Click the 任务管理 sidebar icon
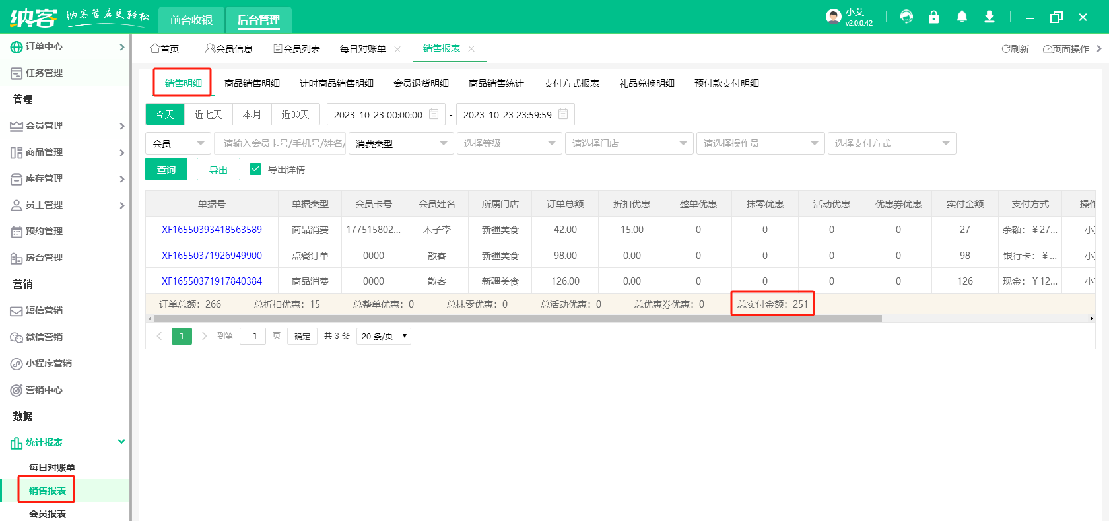 coord(17,73)
